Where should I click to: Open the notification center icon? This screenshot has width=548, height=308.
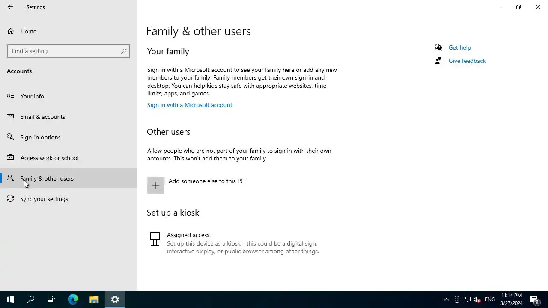[534, 299]
